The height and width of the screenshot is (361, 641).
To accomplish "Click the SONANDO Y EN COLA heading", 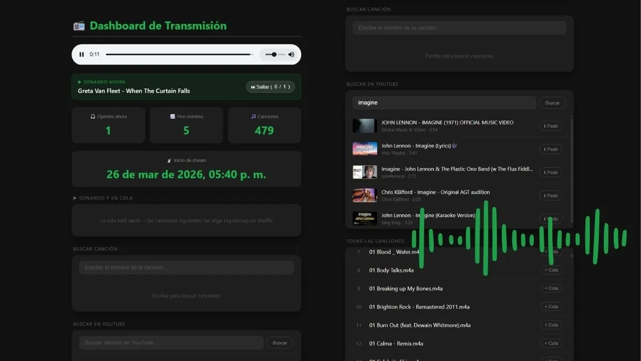I will click(103, 198).
